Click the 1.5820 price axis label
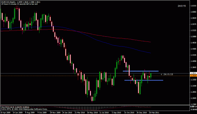The height and width of the screenshot is (114, 197). [194, 18]
